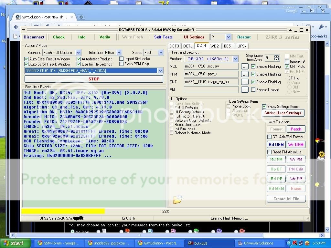Adjust Skip Erase from Area stepper

pyautogui.click(x=277, y=58)
